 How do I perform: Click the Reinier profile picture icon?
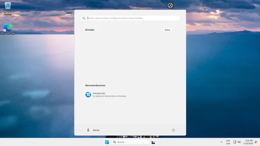point(88,130)
